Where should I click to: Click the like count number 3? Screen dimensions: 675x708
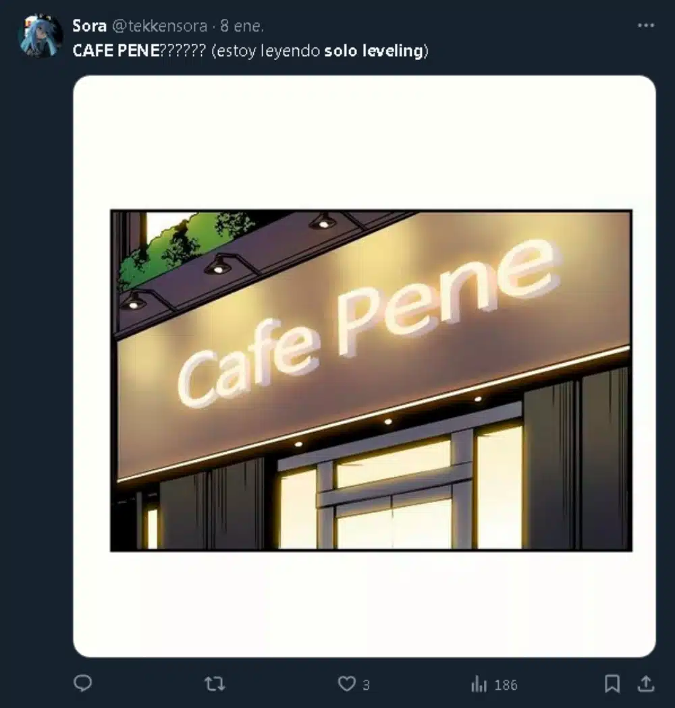[x=366, y=685]
